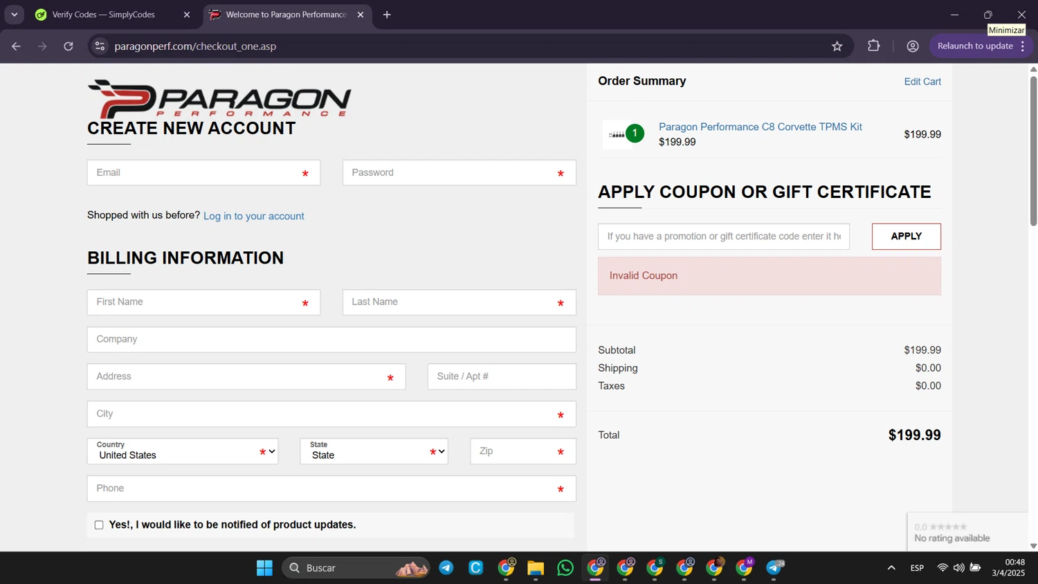Select the Zip field
The height and width of the screenshot is (584, 1038).
(523, 451)
